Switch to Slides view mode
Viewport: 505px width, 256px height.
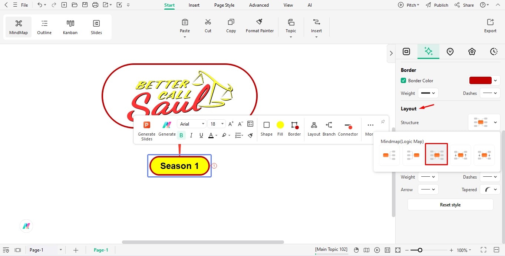[x=96, y=27]
